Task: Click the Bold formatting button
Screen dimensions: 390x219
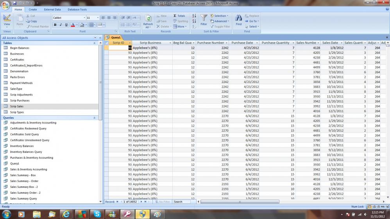Action: point(55,25)
